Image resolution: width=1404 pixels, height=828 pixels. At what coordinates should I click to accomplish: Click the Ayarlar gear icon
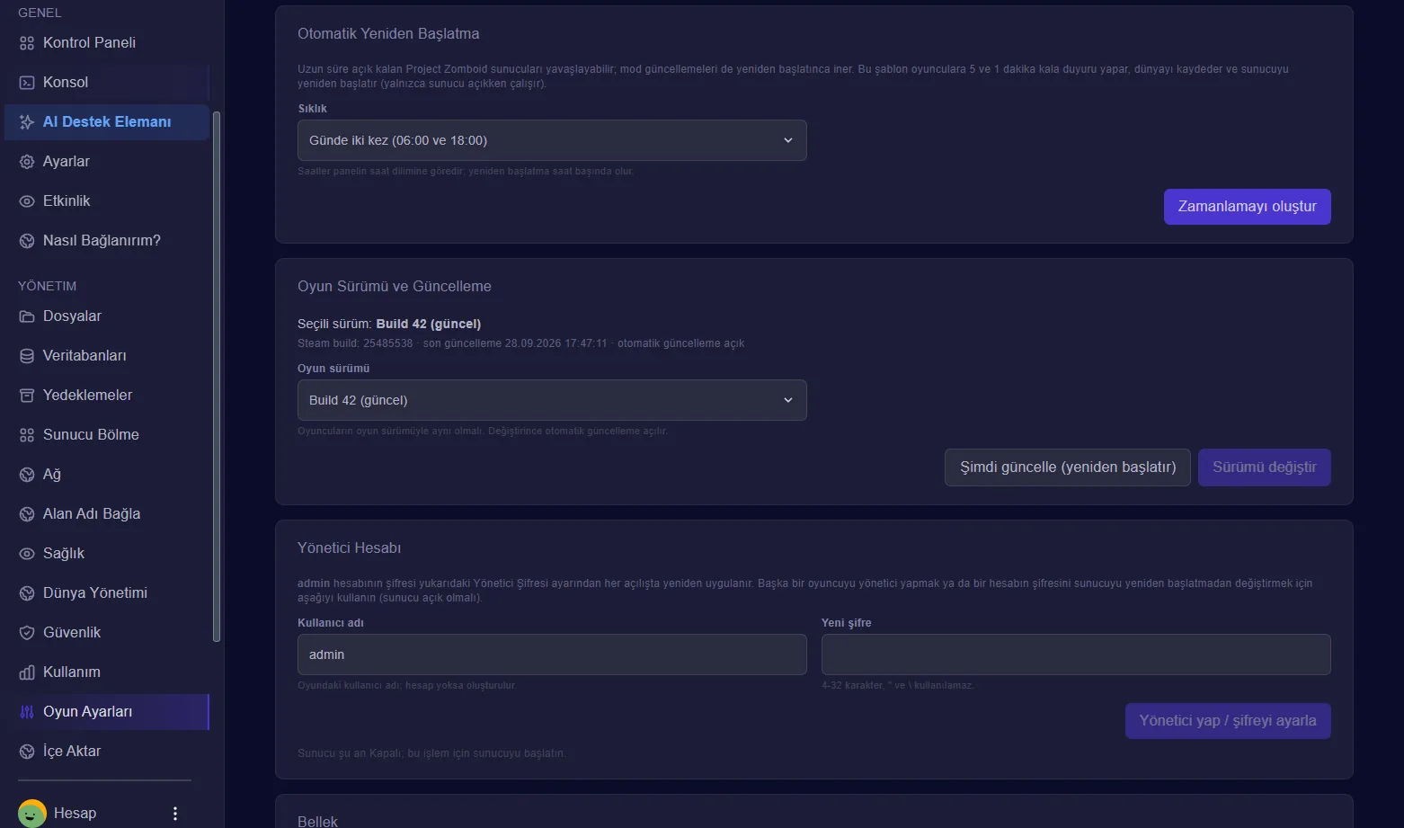(x=27, y=162)
